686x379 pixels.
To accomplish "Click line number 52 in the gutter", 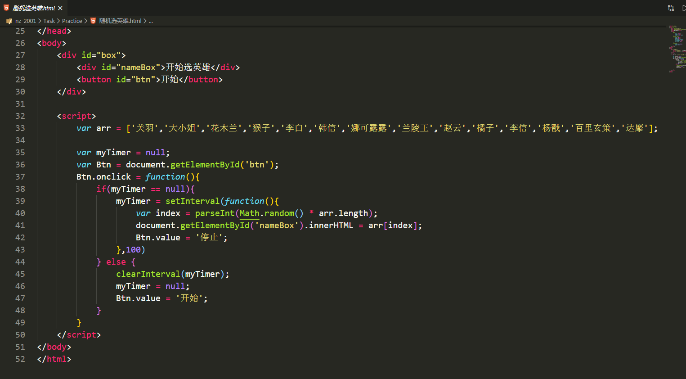I will coord(20,359).
